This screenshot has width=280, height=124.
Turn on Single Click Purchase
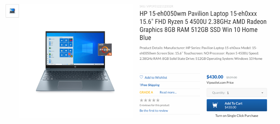click(x=237, y=116)
